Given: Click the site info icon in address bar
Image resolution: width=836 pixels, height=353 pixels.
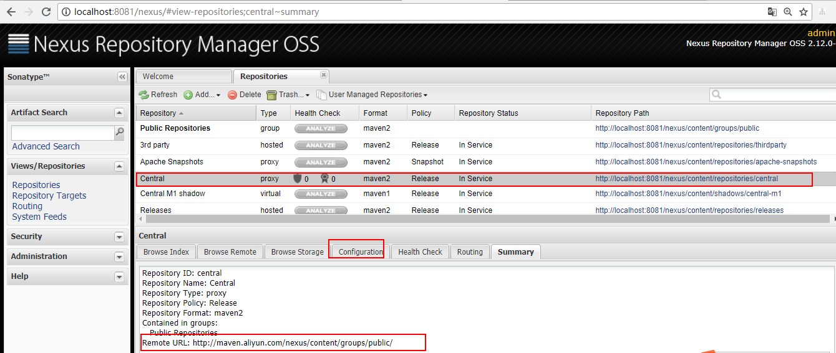Looking at the screenshot, I should tap(66, 12).
